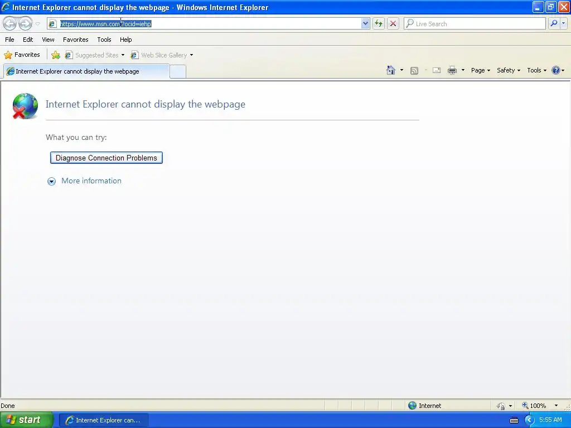Click the Internet Explorer title bar logo
The height and width of the screenshot is (428, 571).
pyautogui.click(x=6, y=7)
